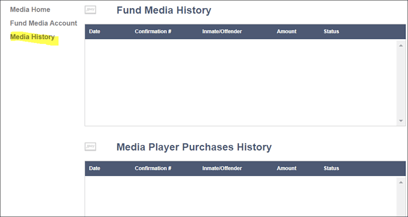Sort Fund Media History by Date column
The height and width of the screenshot is (217, 408).
click(x=95, y=32)
